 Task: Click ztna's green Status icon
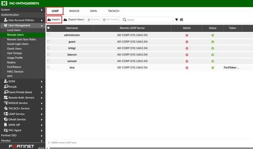pos(213,68)
